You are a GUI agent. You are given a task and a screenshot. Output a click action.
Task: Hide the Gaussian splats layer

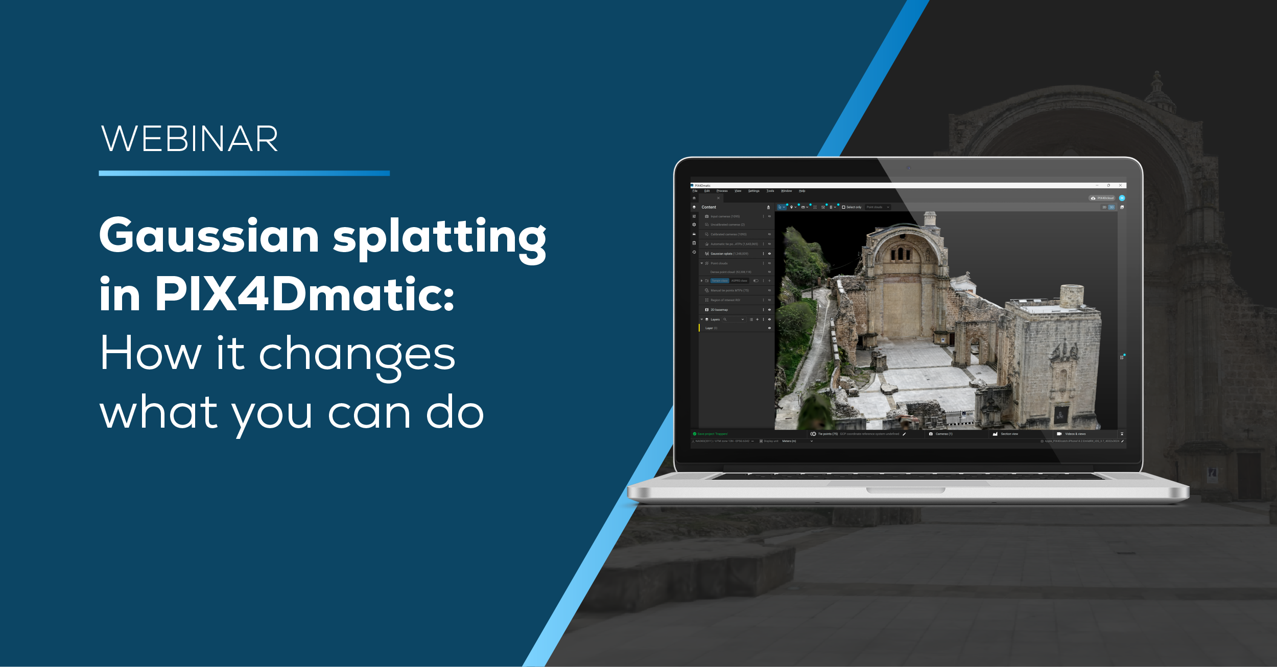coord(769,254)
